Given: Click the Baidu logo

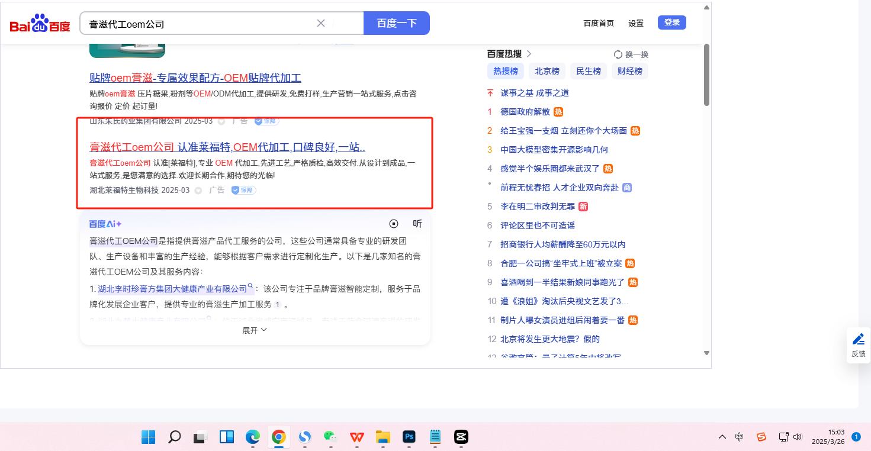Looking at the screenshot, I should coord(40,24).
